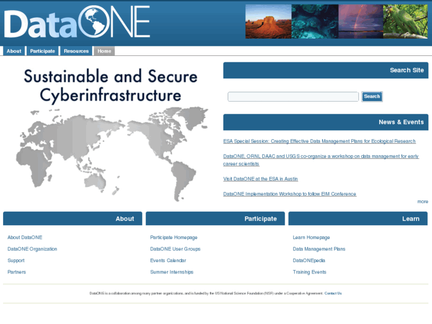Screen dimensions: 432x324
Task: Click the Search button
Action: pos(372,96)
